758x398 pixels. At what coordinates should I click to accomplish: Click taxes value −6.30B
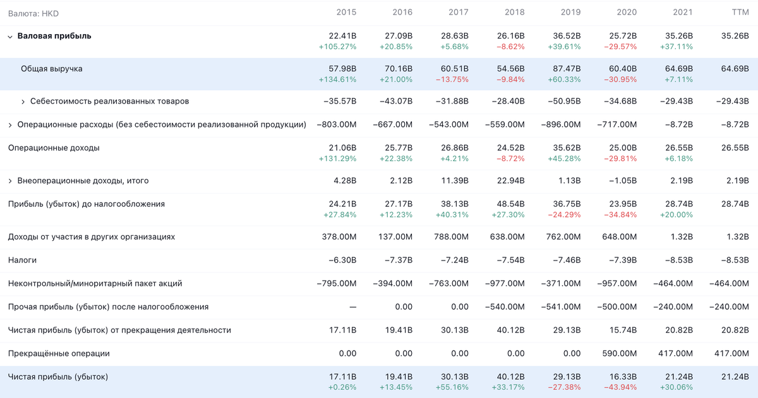tap(342, 260)
